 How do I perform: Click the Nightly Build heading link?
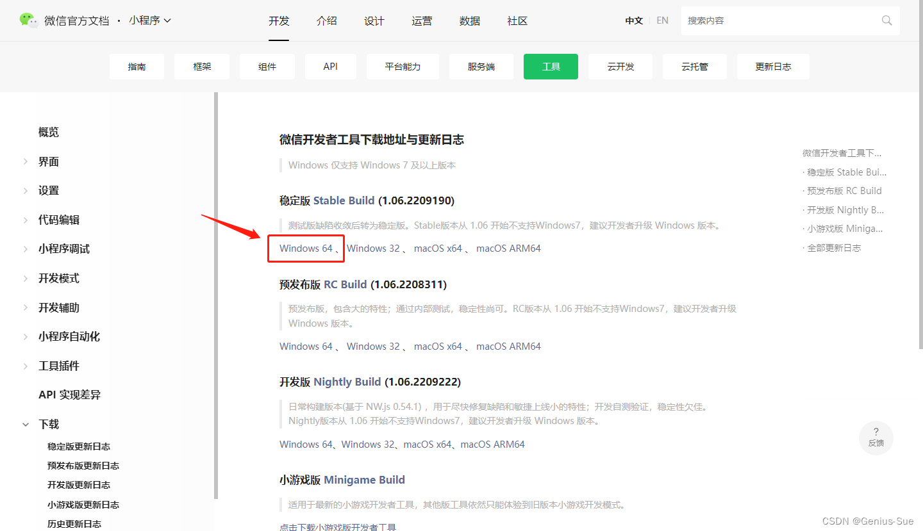click(x=347, y=382)
